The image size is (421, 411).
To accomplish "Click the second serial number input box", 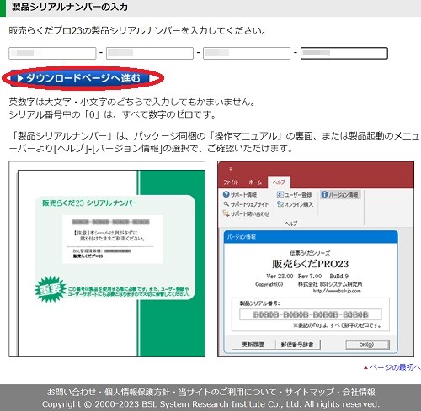I will [150, 53].
